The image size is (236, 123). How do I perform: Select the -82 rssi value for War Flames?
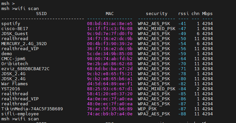[x=182, y=84]
